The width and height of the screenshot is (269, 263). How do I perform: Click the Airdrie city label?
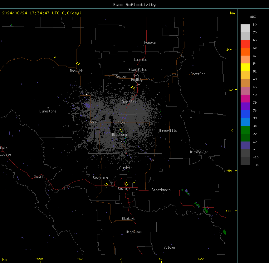point(126,168)
